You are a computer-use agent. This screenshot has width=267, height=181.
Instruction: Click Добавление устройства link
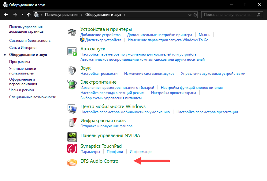(100, 35)
